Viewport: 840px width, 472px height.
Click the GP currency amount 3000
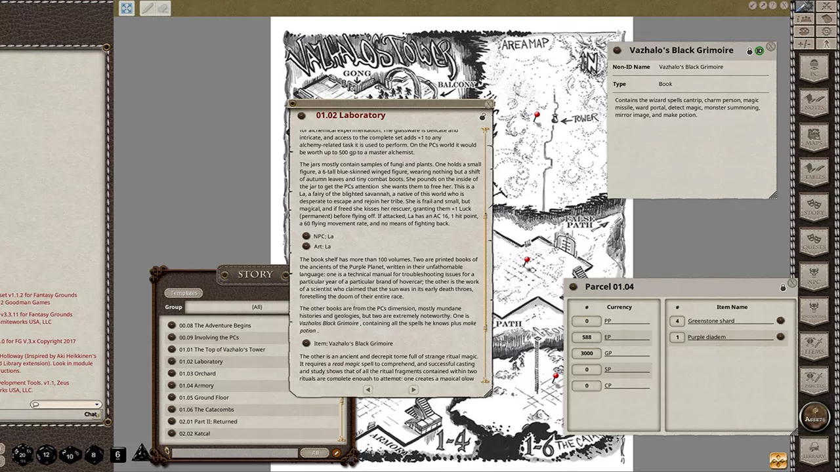click(x=587, y=353)
